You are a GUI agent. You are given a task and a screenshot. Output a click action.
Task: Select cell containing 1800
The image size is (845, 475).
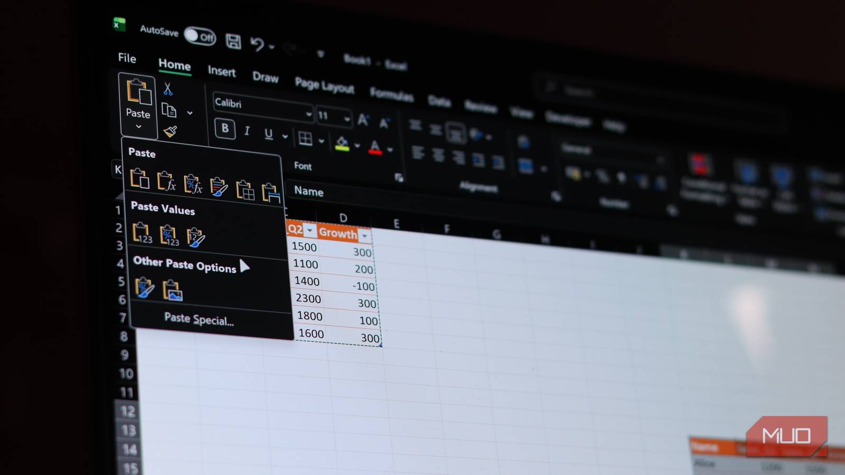[309, 316]
